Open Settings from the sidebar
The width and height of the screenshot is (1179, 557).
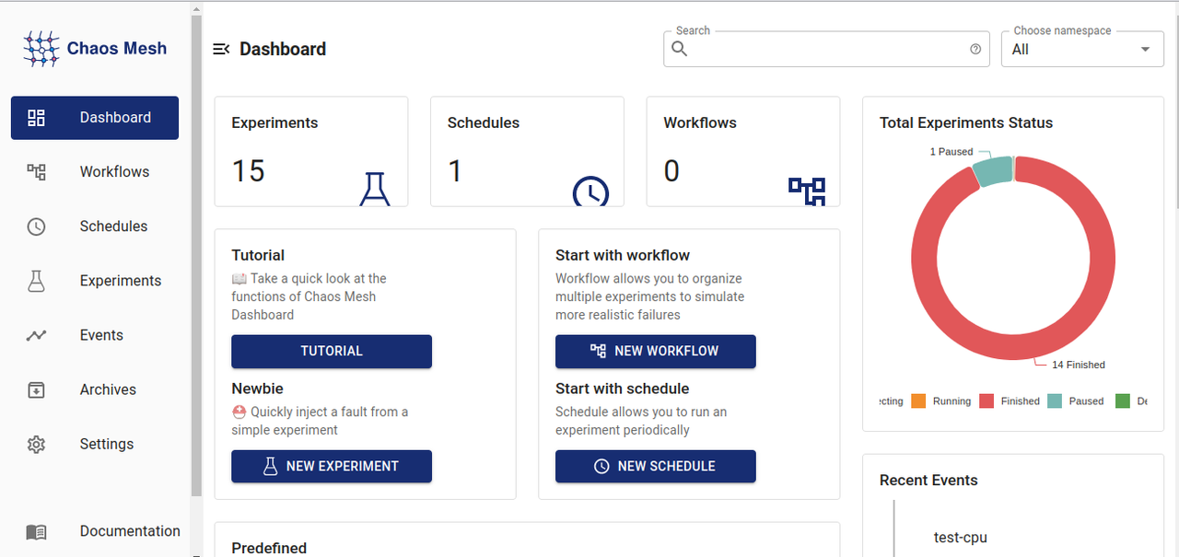(x=95, y=444)
